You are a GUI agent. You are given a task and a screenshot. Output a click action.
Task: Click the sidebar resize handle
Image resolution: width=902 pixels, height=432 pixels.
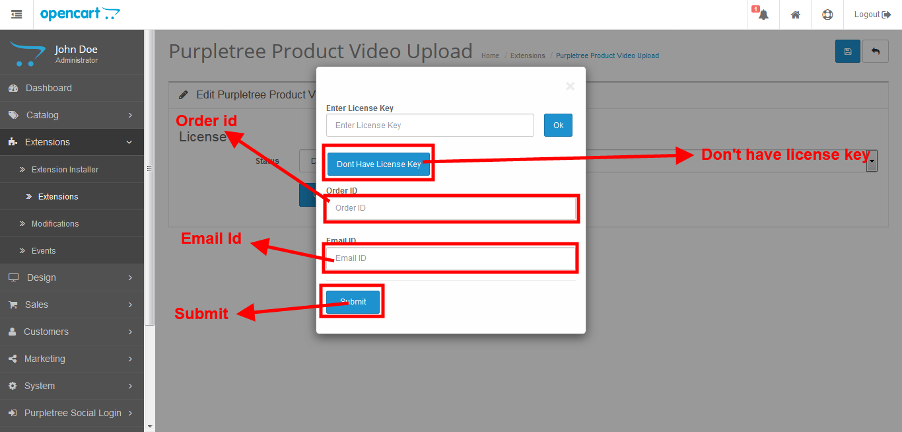(149, 168)
